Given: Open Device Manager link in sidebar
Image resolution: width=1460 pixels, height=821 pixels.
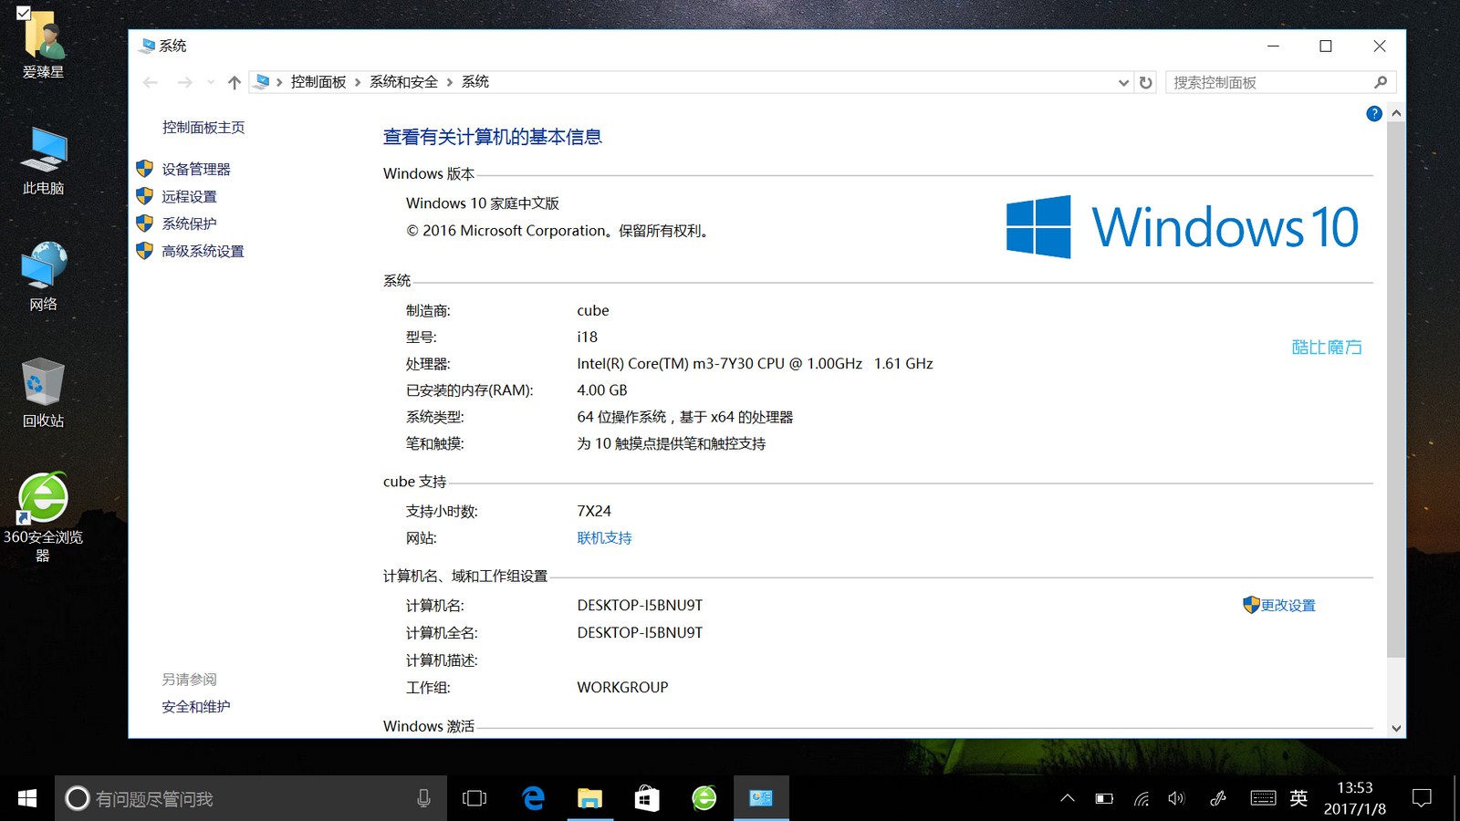Looking at the screenshot, I should point(196,169).
